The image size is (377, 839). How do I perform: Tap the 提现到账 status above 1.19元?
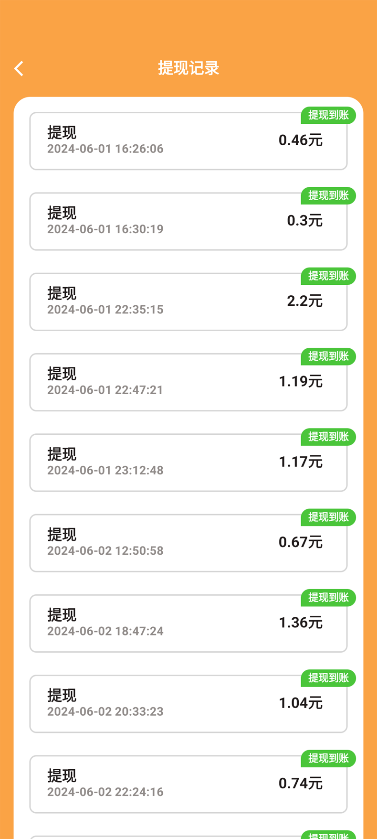click(x=328, y=356)
